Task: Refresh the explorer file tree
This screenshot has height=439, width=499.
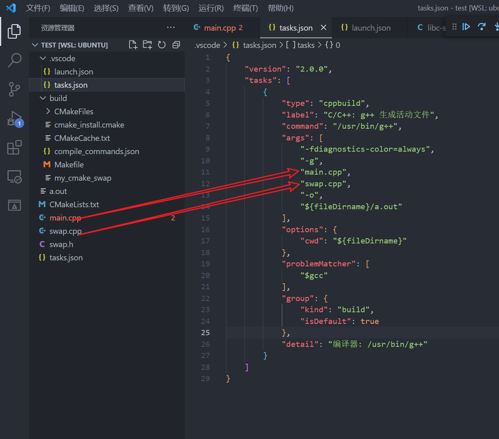Action: click(x=162, y=45)
